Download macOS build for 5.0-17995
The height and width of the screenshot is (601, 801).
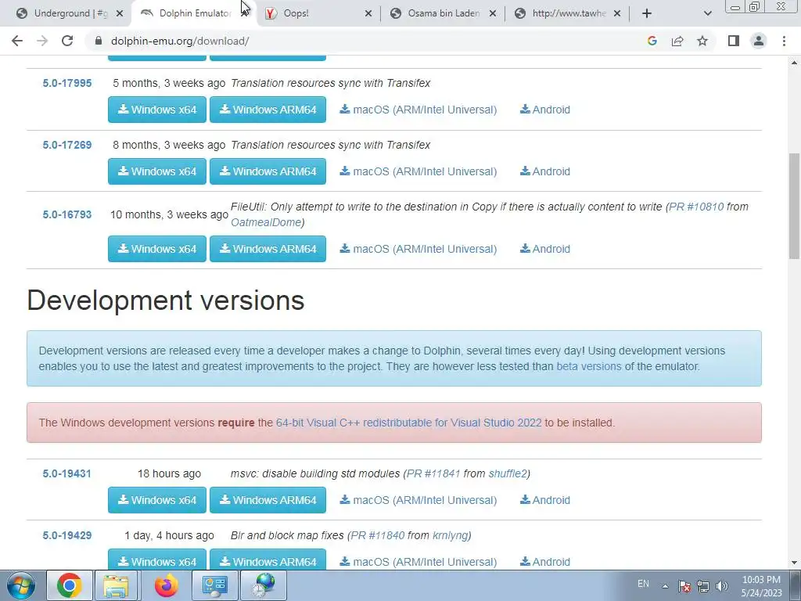click(418, 110)
